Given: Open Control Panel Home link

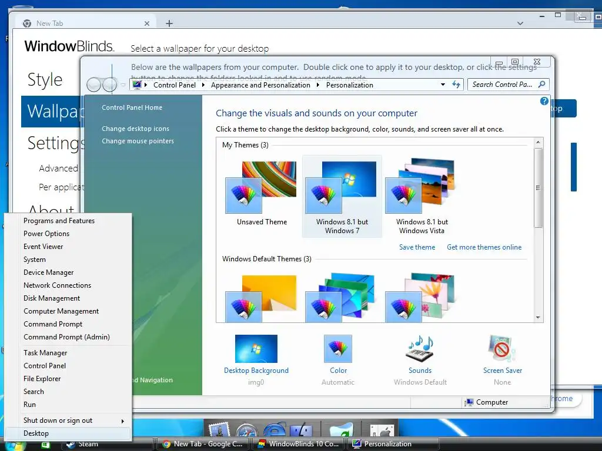Looking at the screenshot, I should (x=132, y=108).
